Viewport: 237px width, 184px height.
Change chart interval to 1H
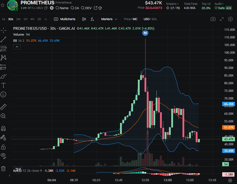(x=25, y=19)
